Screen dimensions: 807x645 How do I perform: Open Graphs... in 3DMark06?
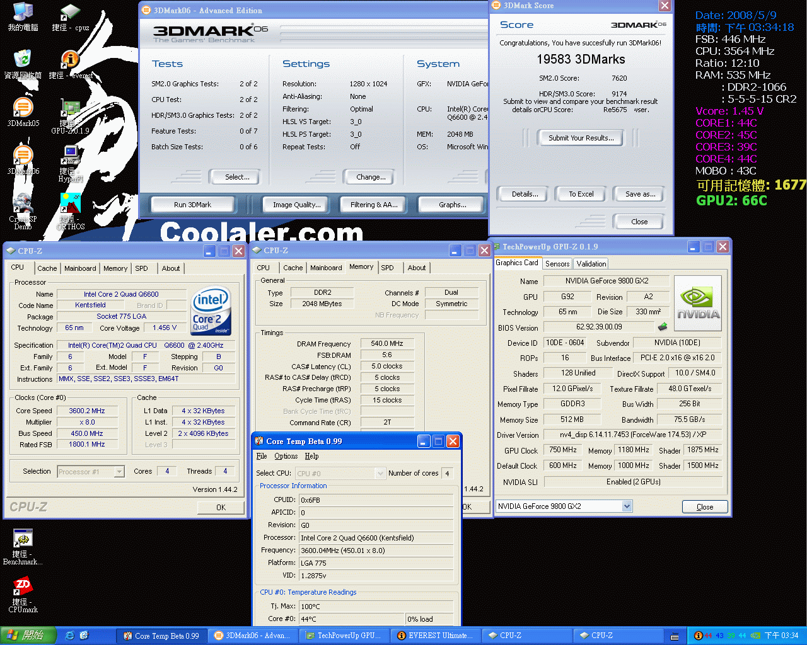click(453, 205)
